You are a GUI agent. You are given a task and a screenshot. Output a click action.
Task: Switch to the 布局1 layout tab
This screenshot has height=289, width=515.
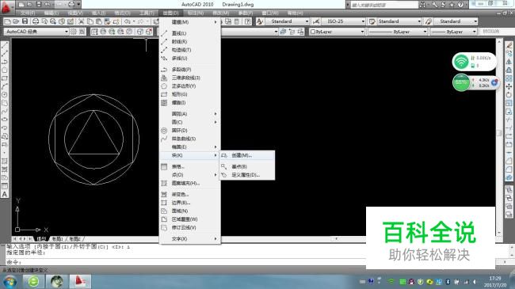[x=57, y=239]
